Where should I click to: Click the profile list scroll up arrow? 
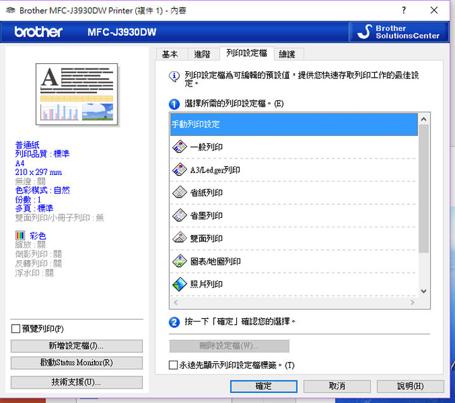[x=423, y=119]
